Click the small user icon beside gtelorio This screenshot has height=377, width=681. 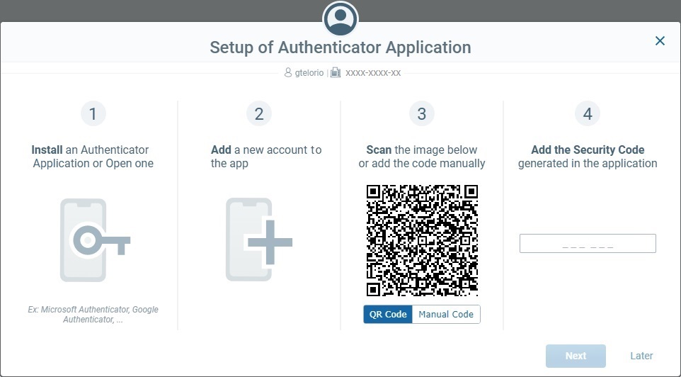[287, 73]
